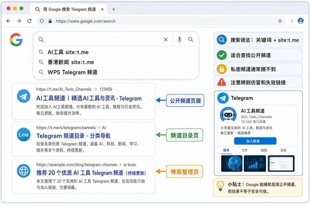Click the Telegram logo in the side panel

click(x=223, y=98)
